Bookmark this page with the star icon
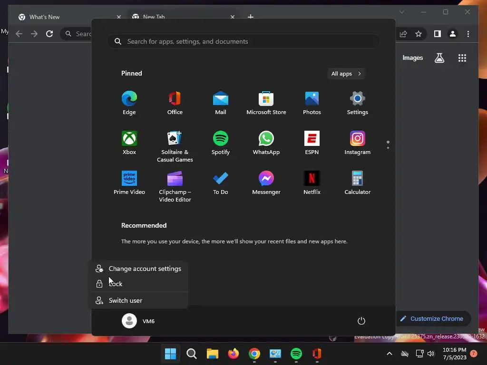 tap(419, 34)
